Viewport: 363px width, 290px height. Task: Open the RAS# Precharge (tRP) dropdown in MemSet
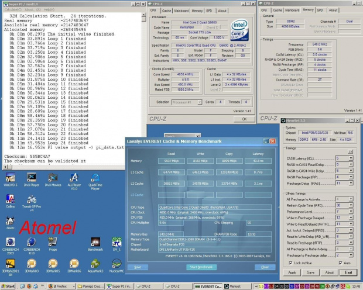pyautogui.click(x=351, y=177)
